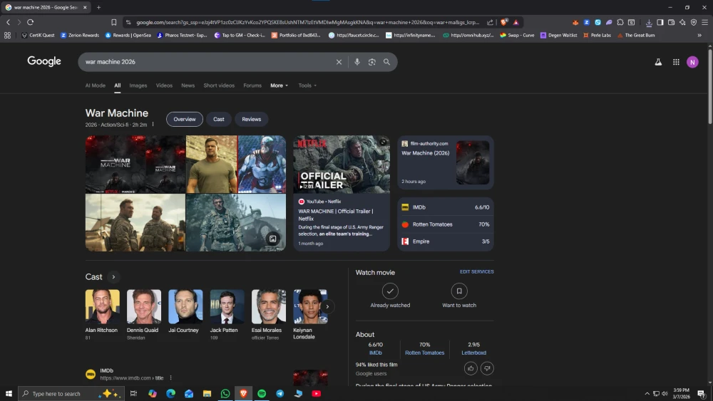The image size is (713, 401).
Task: Click the voice search microphone icon
Action: [x=357, y=62]
